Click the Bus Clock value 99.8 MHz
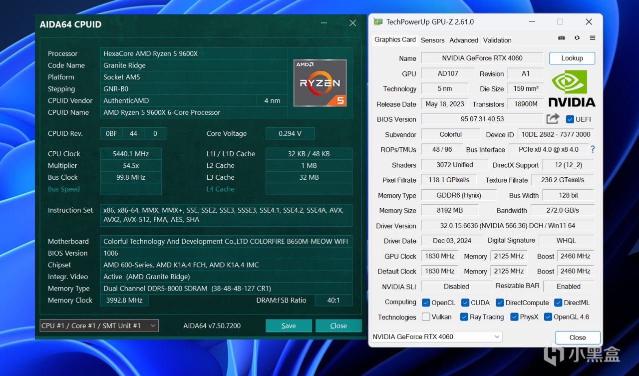Viewport: 639px width, 376px height. point(131,177)
